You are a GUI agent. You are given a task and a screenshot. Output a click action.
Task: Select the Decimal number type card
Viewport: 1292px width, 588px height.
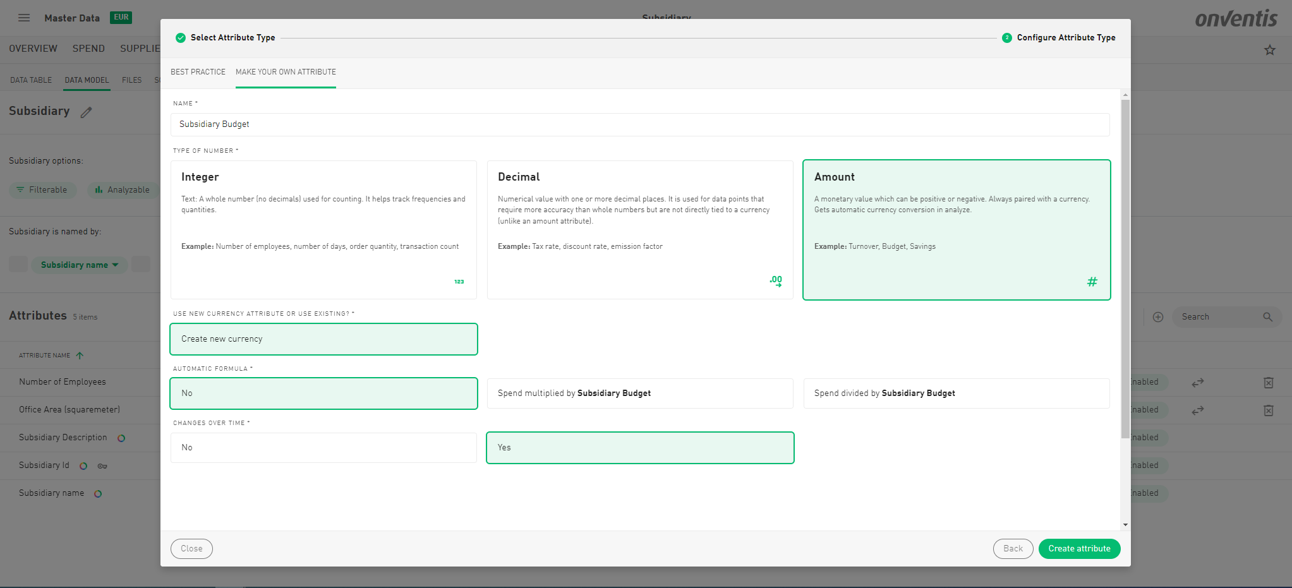[x=639, y=229]
